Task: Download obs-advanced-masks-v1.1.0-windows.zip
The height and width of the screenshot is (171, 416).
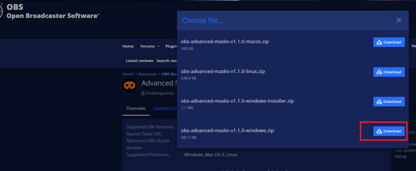Action: (389, 131)
